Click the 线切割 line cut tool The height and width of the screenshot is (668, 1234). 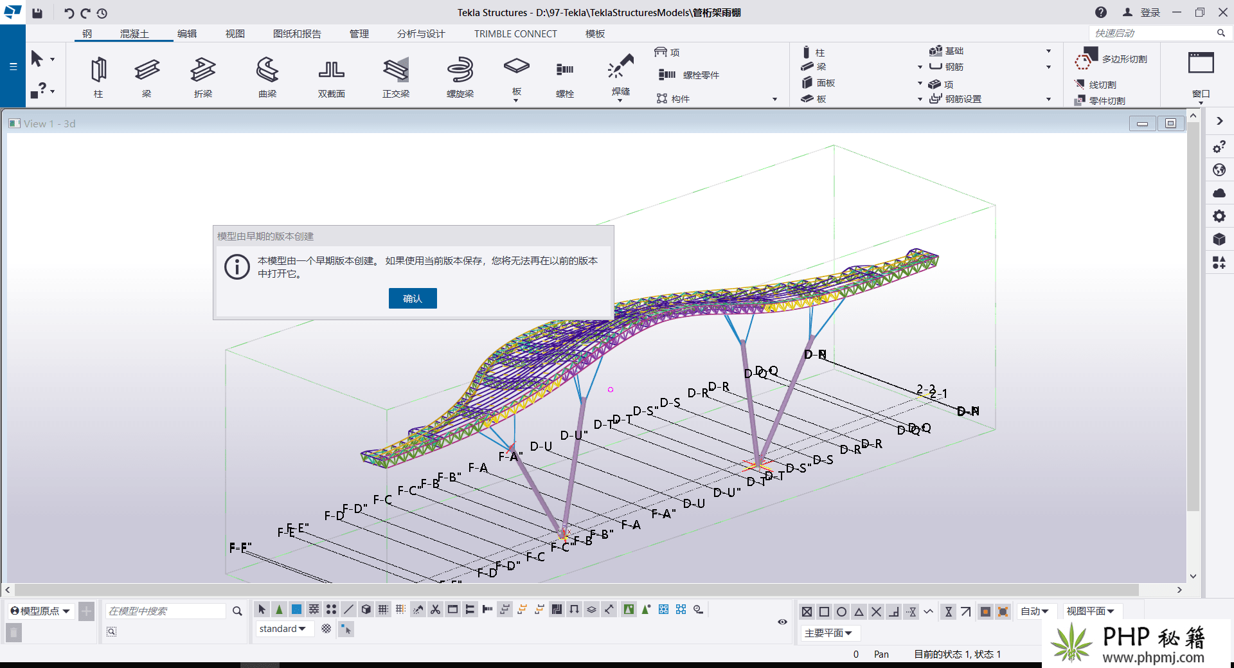click(1096, 84)
